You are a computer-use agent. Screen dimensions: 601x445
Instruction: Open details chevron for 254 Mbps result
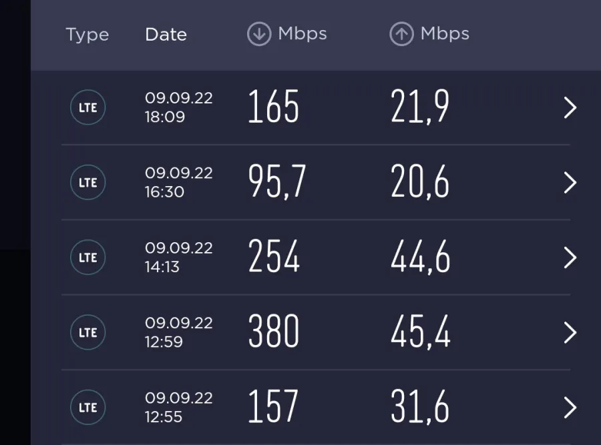[570, 258]
